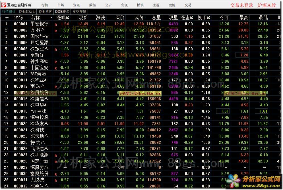The height and width of the screenshot is (190, 283).
Task: Switch to the 多空阵线 tab
Action: pyautogui.click(x=79, y=12)
